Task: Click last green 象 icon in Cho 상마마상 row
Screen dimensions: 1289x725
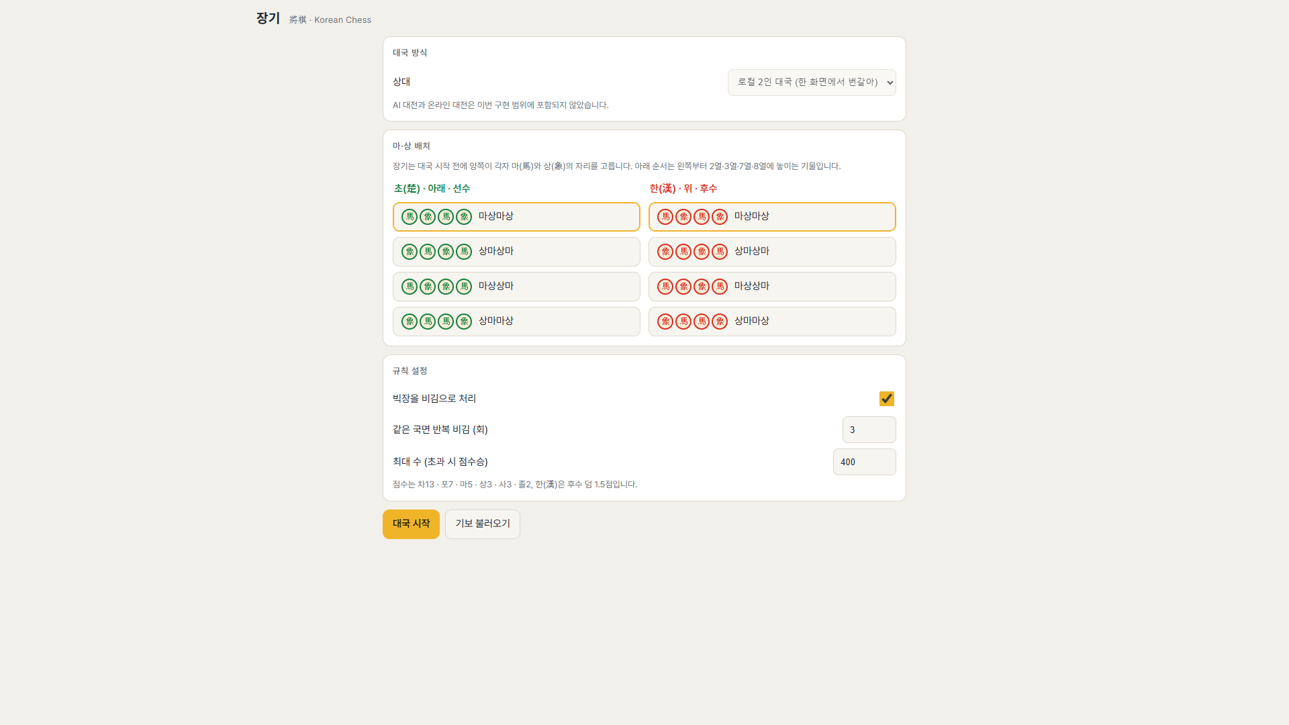Action: tap(464, 322)
